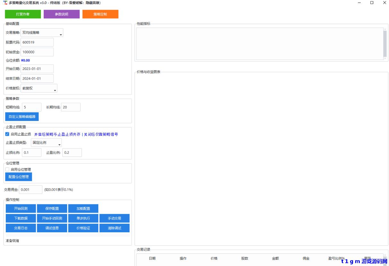Open 手动交易 with its button

pos(114,218)
